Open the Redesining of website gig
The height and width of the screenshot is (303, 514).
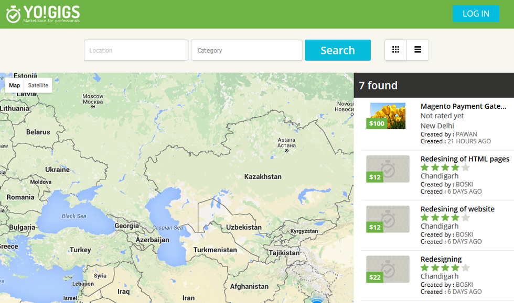pos(457,209)
